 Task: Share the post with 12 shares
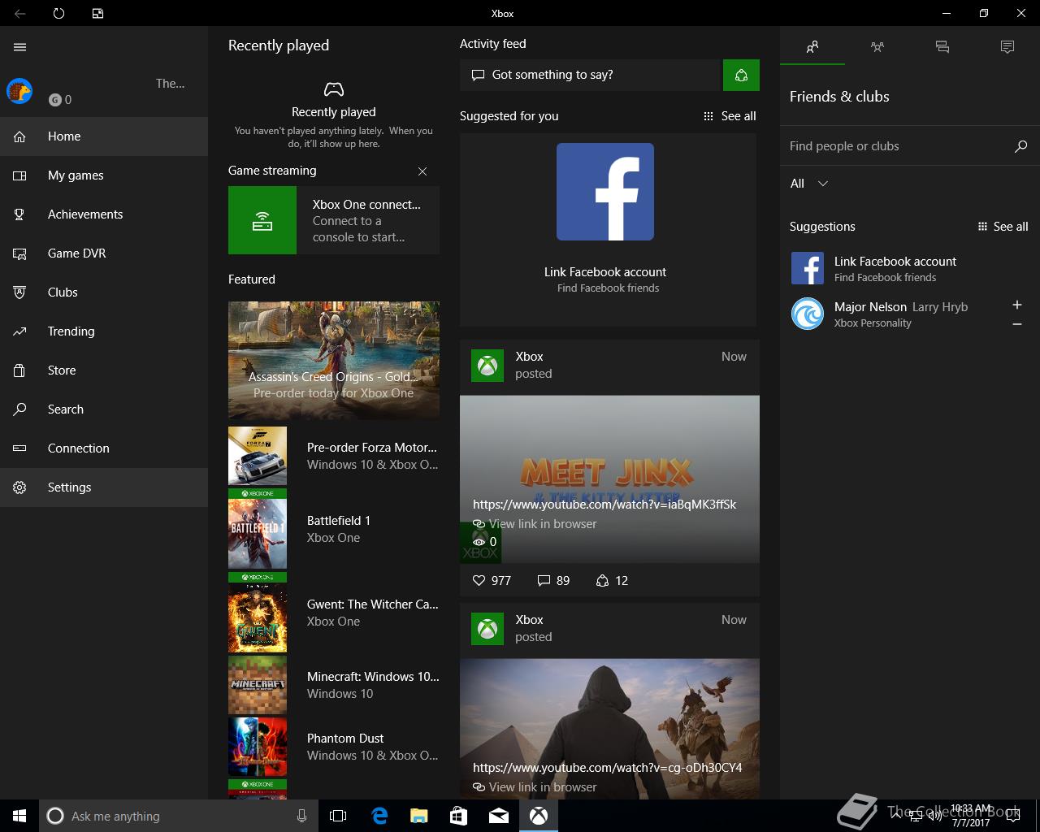tap(612, 581)
